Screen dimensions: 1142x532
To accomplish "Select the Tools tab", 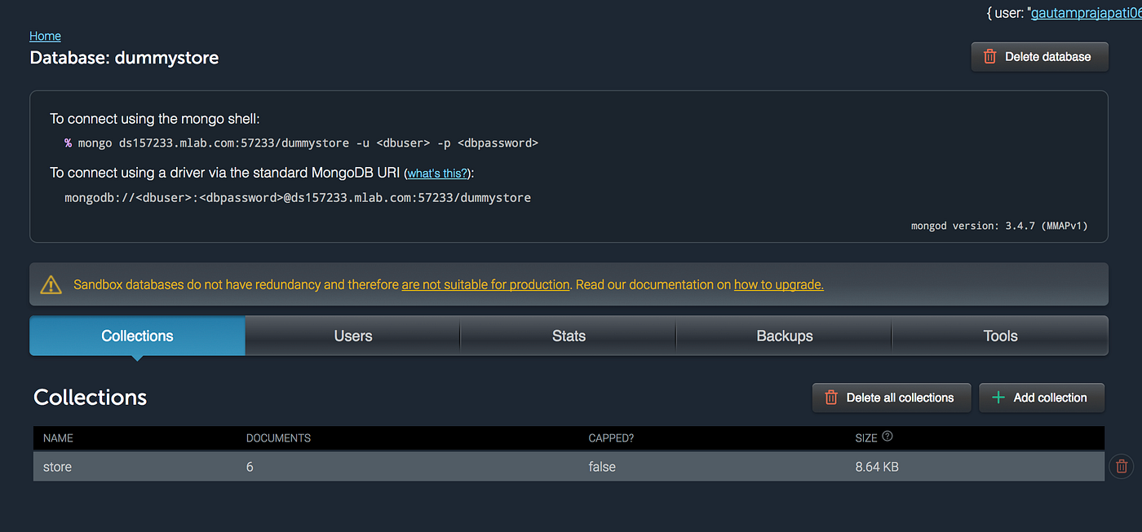I will pyautogui.click(x=1000, y=336).
